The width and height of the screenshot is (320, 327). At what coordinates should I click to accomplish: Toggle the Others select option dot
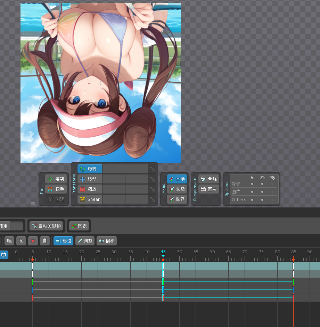coord(252,200)
